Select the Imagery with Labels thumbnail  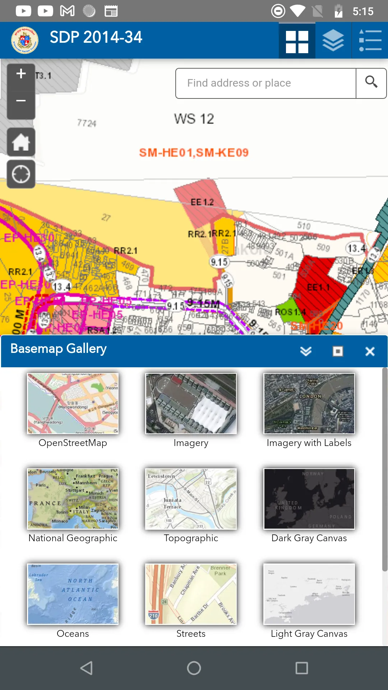[x=309, y=404]
